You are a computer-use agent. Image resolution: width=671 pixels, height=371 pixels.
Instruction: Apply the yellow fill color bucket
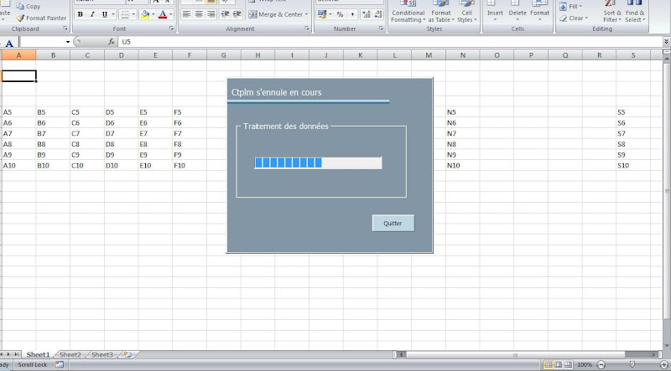(x=145, y=14)
